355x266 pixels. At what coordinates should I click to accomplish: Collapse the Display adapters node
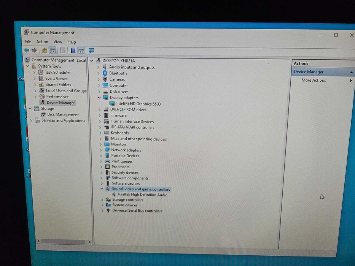click(99, 98)
